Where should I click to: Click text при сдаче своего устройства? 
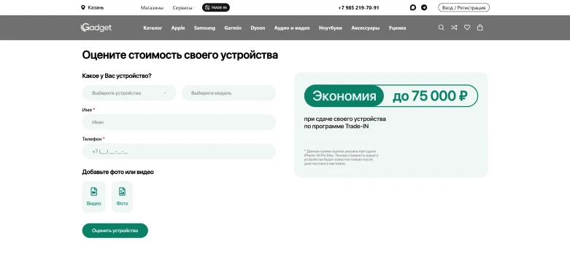[345, 119]
